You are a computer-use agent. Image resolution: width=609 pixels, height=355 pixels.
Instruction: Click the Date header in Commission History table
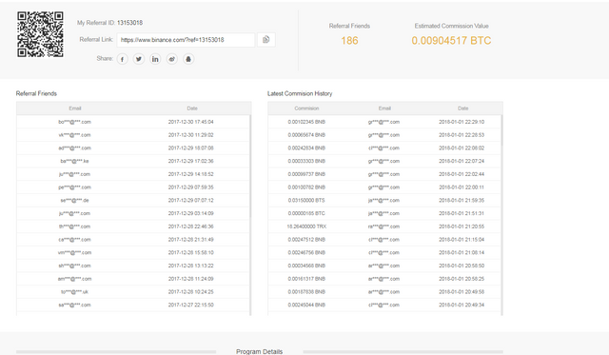(x=463, y=108)
